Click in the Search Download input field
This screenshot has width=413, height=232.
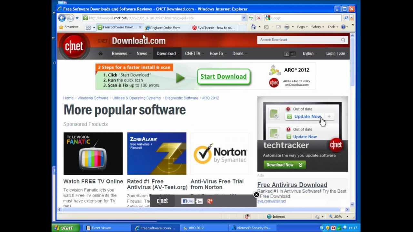pos(299,40)
